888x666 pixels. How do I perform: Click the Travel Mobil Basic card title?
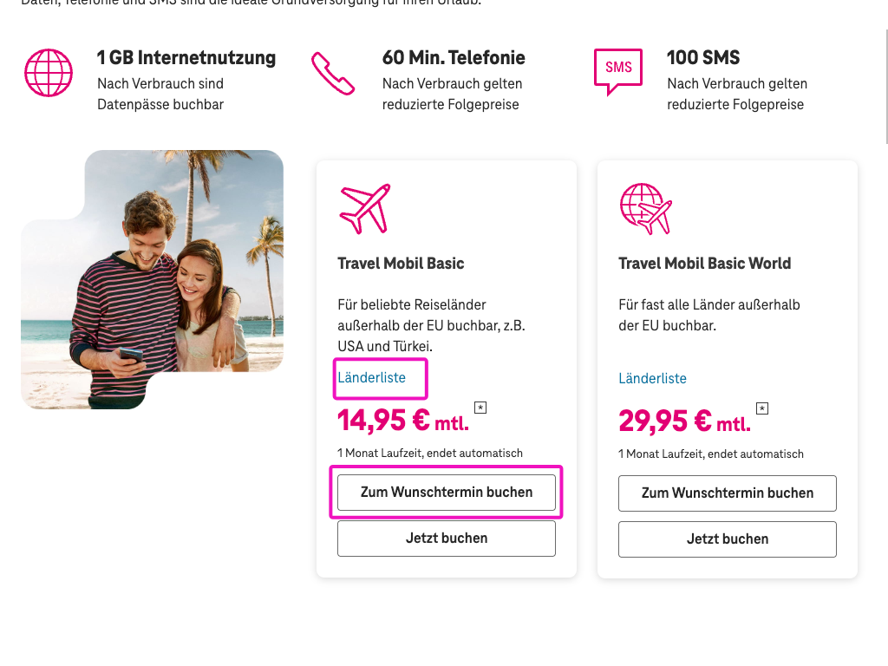[401, 263]
